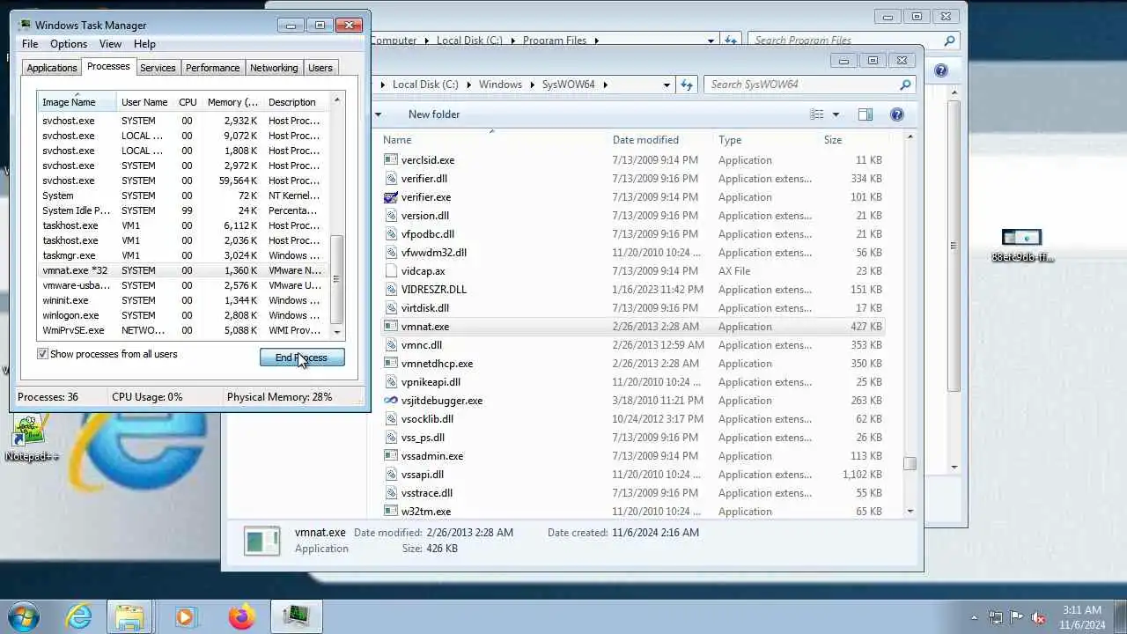Click the w32tm.exe file icon
Image resolution: width=1127 pixels, height=634 pixels.
[391, 512]
